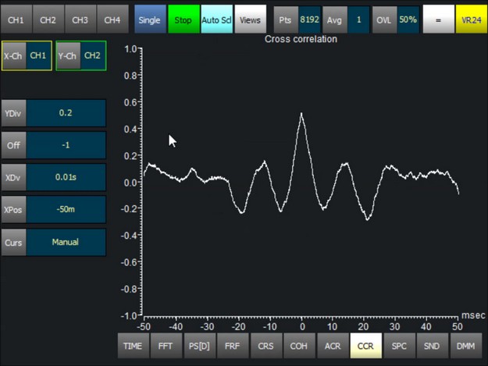
Task: Toggle the CH1 channel button
Action: click(16, 19)
